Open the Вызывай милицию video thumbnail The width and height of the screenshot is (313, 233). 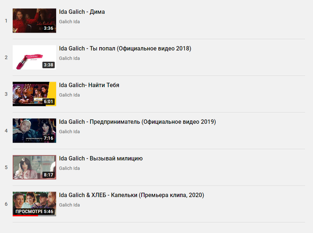coord(34,167)
